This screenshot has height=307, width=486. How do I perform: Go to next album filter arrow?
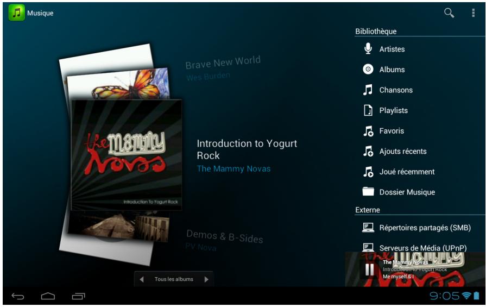click(206, 279)
